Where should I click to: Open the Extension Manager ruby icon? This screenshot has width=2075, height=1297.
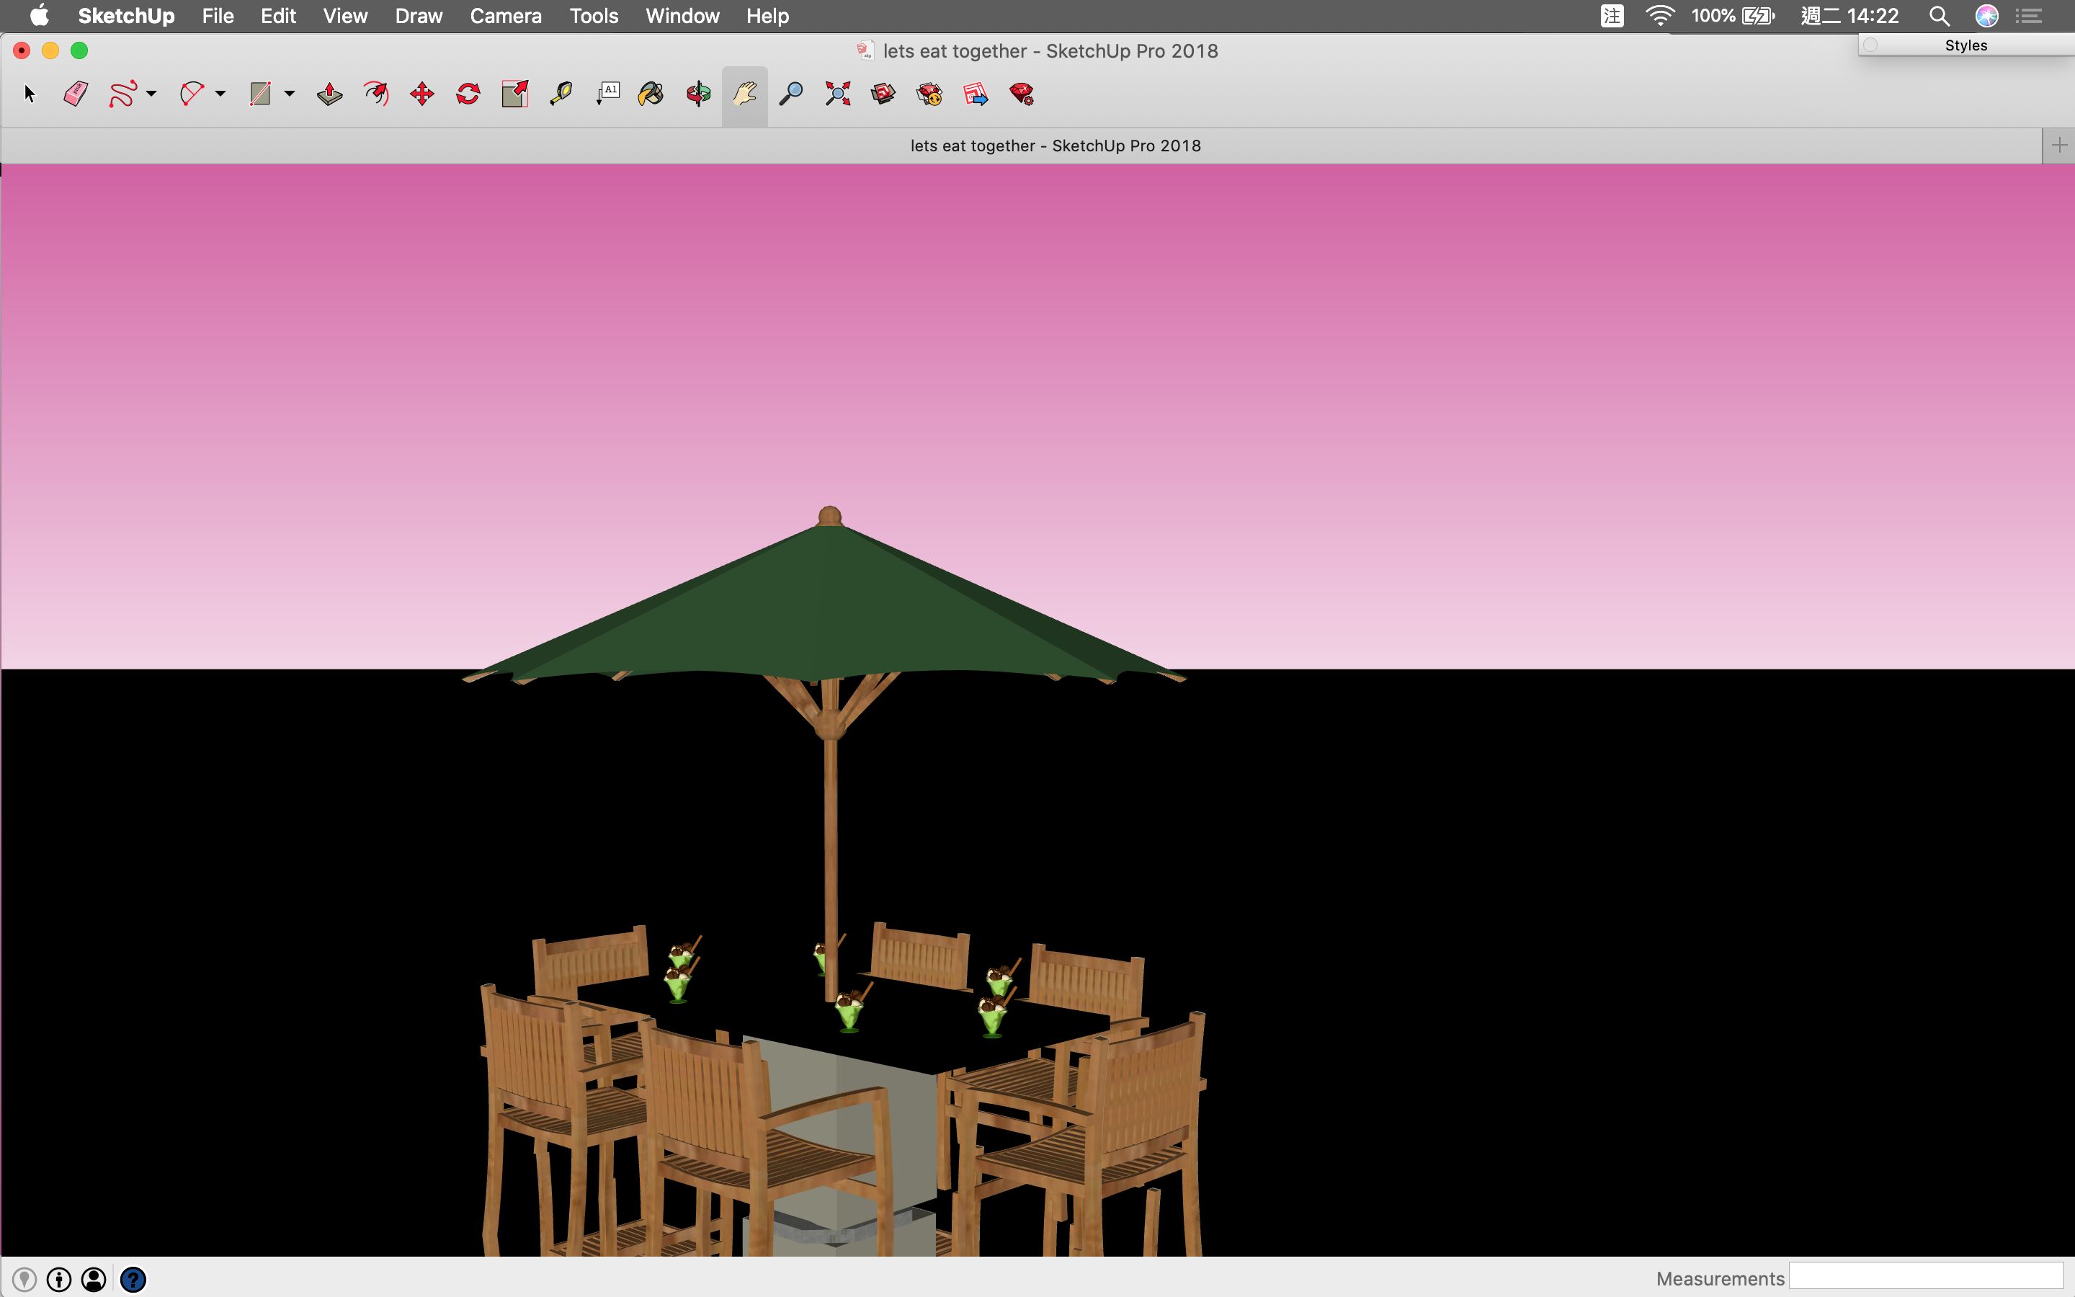[x=1021, y=94]
